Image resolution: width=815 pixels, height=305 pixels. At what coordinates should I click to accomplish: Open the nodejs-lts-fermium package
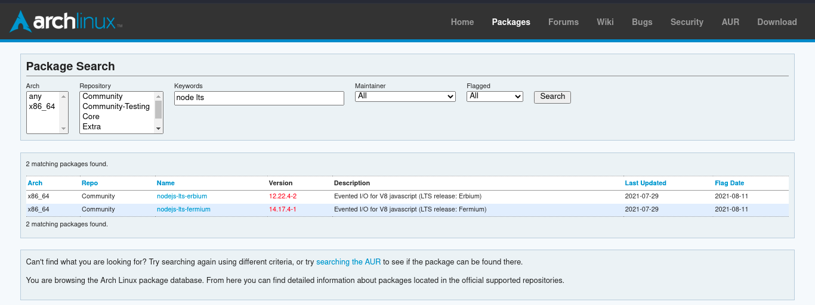[x=184, y=209]
